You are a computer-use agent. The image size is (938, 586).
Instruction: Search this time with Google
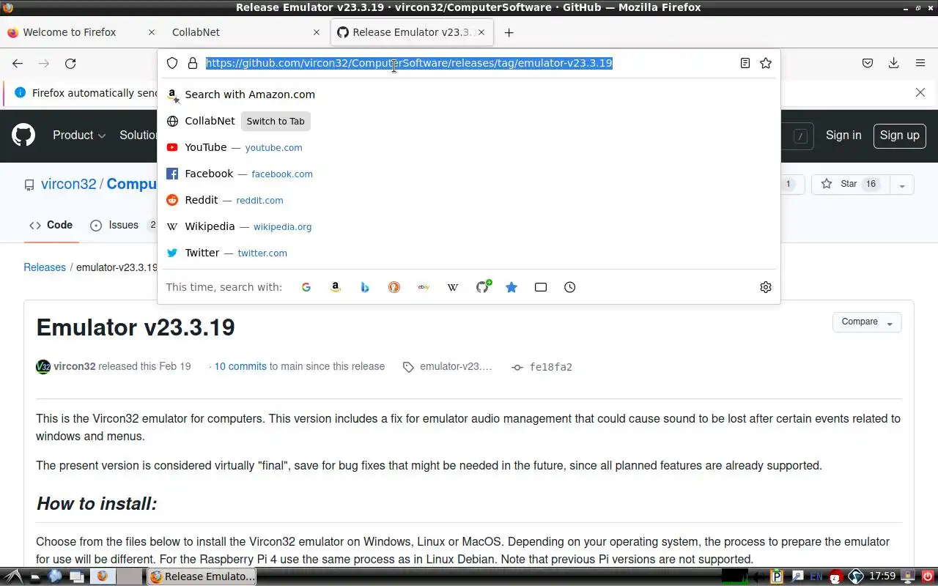[306, 287]
